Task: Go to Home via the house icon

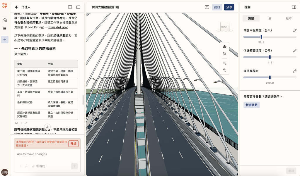Action: click(x=5, y=20)
